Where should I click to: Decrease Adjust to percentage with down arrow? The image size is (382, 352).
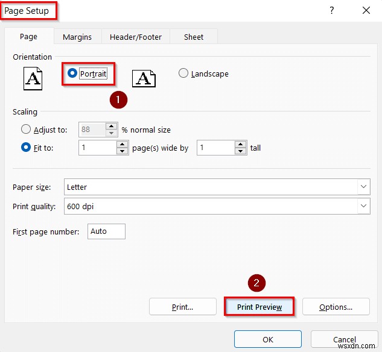click(111, 133)
